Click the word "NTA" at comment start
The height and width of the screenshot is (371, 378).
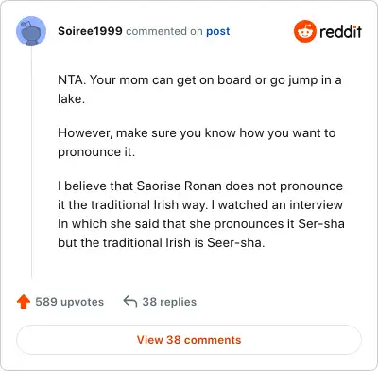pyautogui.click(x=72, y=79)
